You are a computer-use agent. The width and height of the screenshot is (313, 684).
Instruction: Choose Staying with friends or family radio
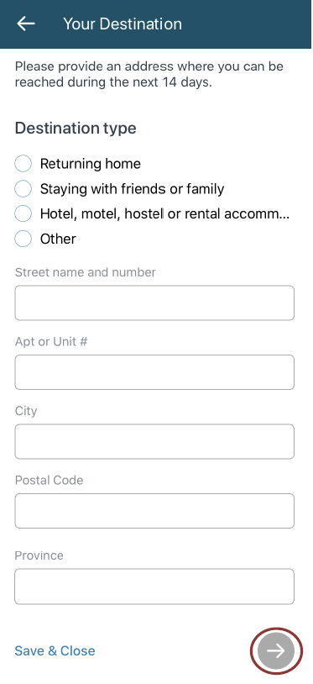(23, 189)
